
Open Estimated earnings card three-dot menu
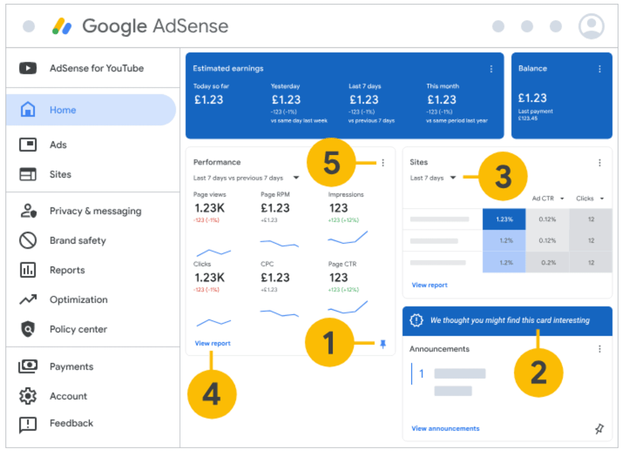pos(491,69)
